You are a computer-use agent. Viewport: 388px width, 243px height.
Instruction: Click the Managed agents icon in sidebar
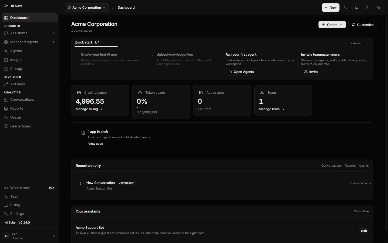[6, 42]
